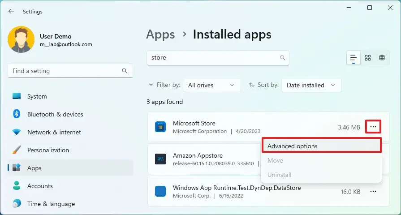Click the installed apps search field containing 'store'
This screenshot has width=401, height=215.
218,58
